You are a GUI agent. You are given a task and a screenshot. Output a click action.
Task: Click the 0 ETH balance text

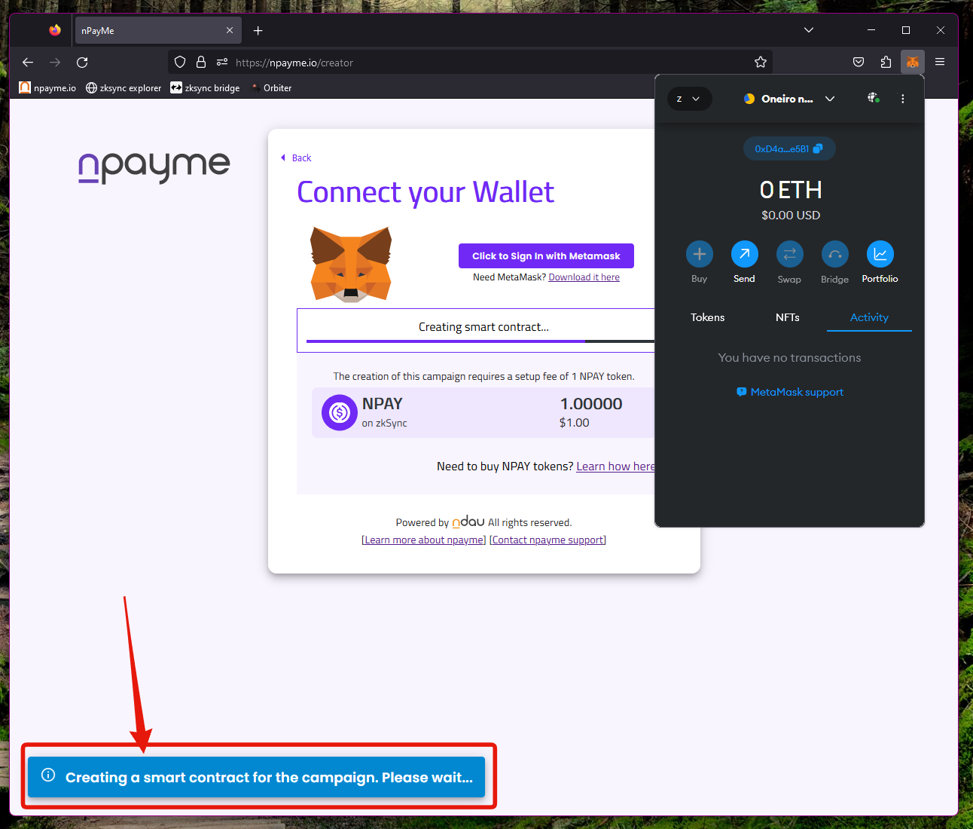[x=790, y=190]
